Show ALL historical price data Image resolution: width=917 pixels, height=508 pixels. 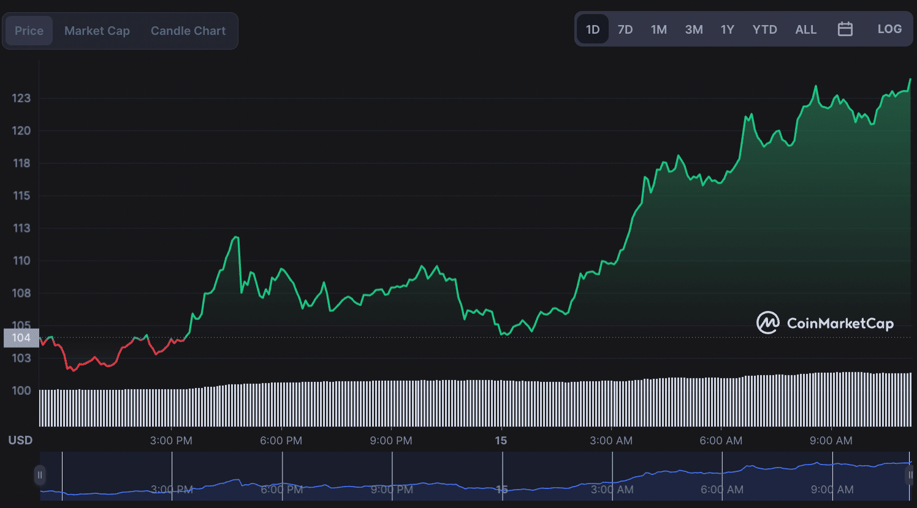point(806,29)
